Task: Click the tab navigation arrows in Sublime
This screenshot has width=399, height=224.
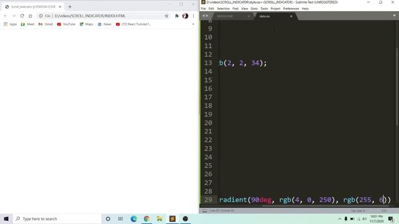Action: tap(205, 16)
